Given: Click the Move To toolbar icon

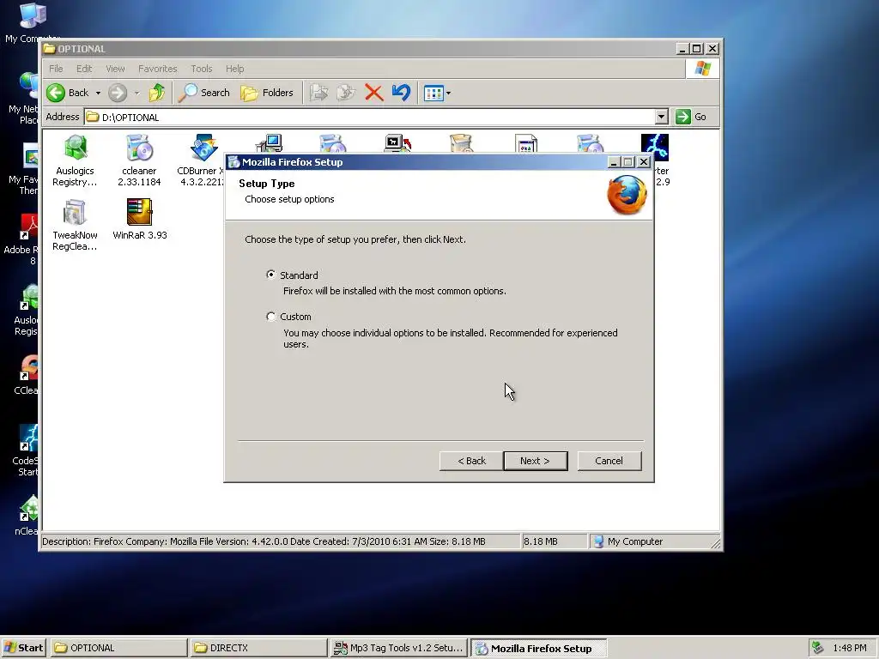Looking at the screenshot, I should pos(319,93).
